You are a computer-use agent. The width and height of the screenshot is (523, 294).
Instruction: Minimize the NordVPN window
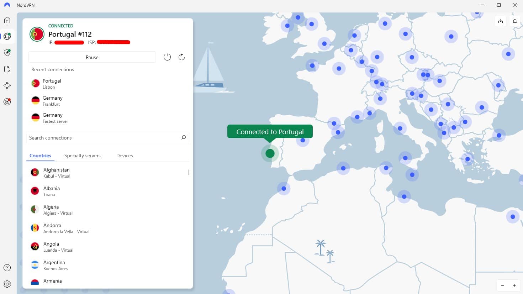(x=482, y=5)
